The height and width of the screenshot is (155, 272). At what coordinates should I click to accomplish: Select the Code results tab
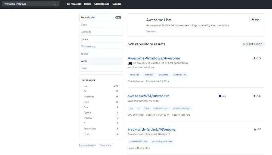101,25
